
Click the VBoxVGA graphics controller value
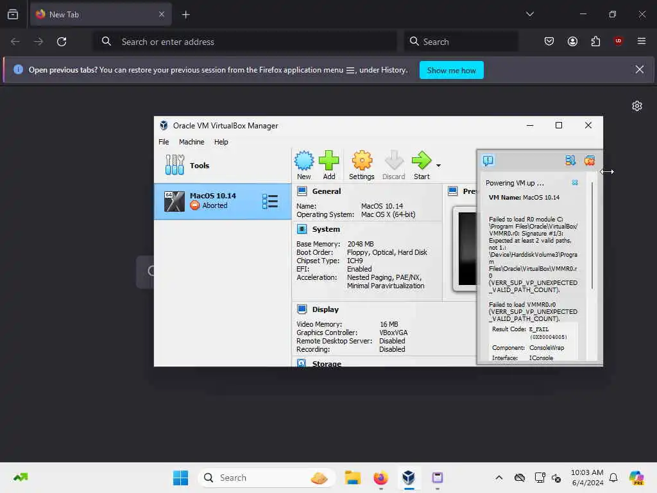[393, 333]
